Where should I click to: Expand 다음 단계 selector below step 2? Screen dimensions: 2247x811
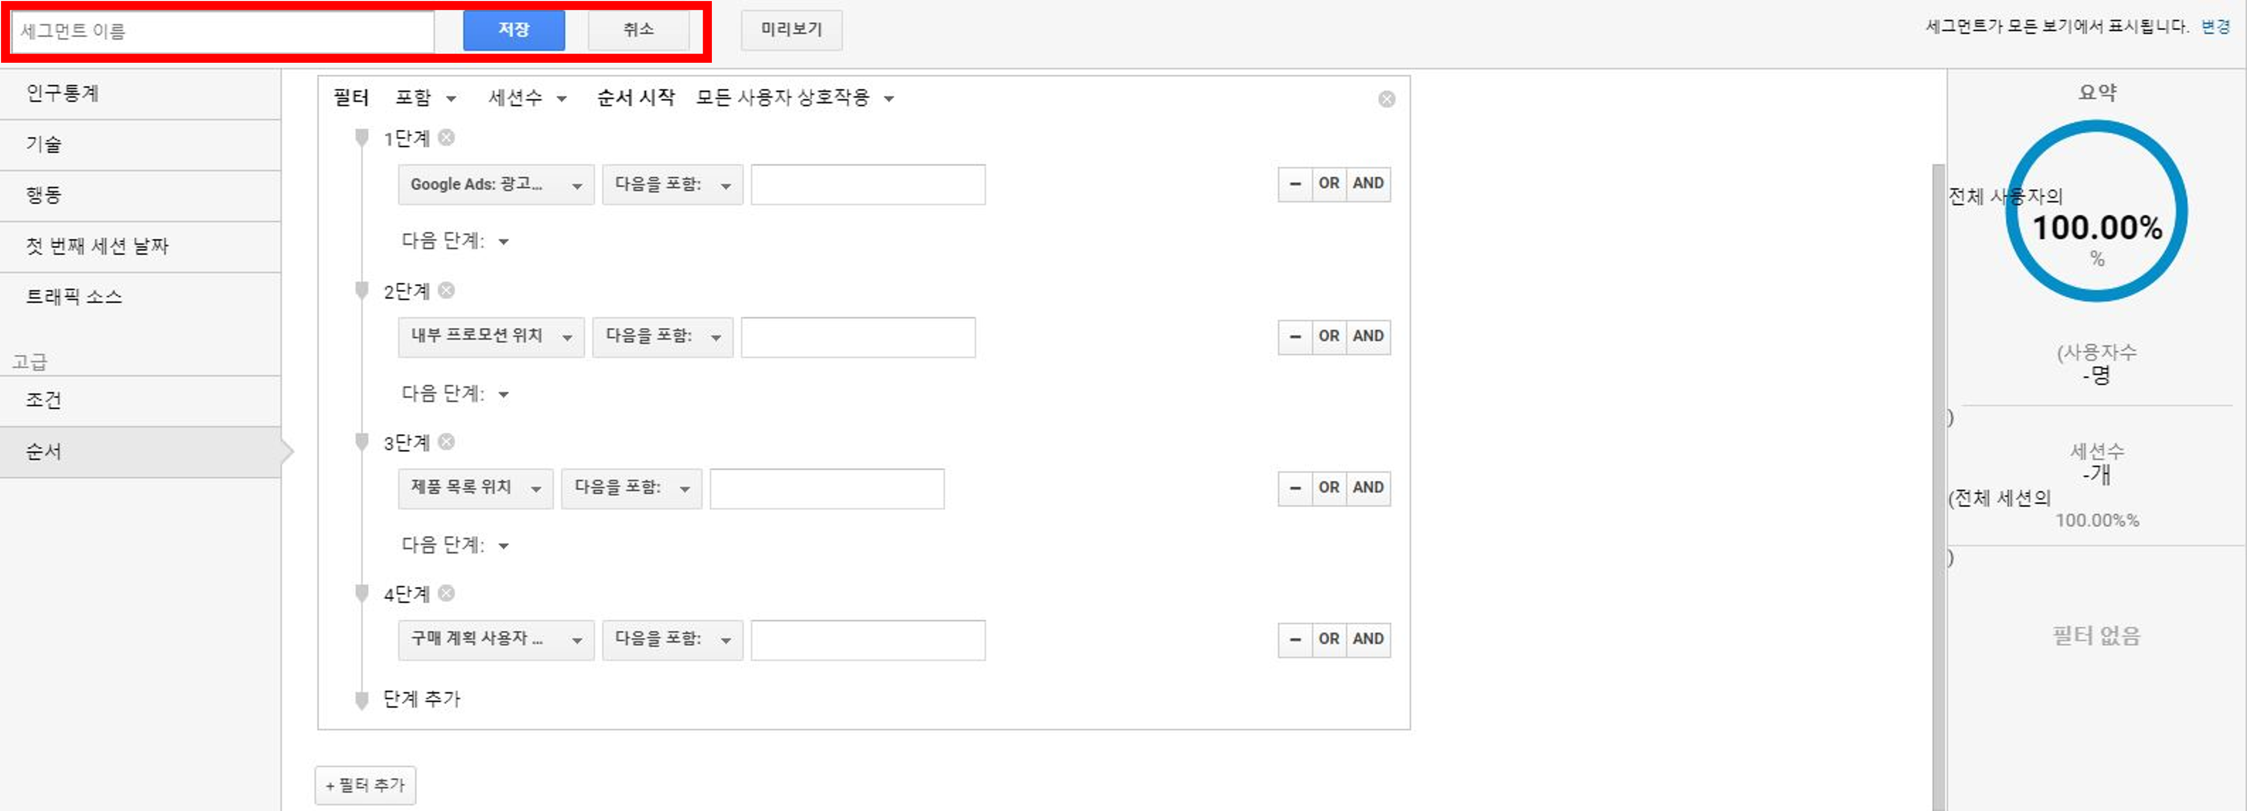pos(455,394)
